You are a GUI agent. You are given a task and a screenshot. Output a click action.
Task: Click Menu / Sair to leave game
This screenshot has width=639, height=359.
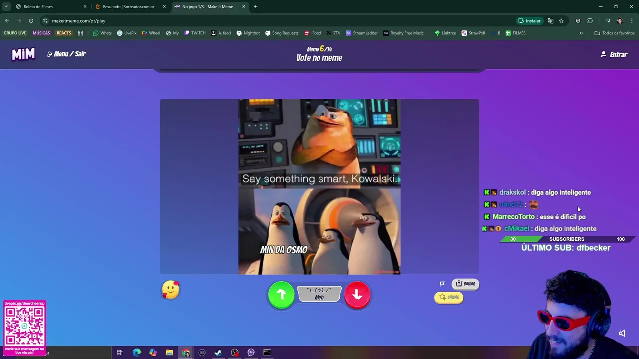tap(67, 54)
